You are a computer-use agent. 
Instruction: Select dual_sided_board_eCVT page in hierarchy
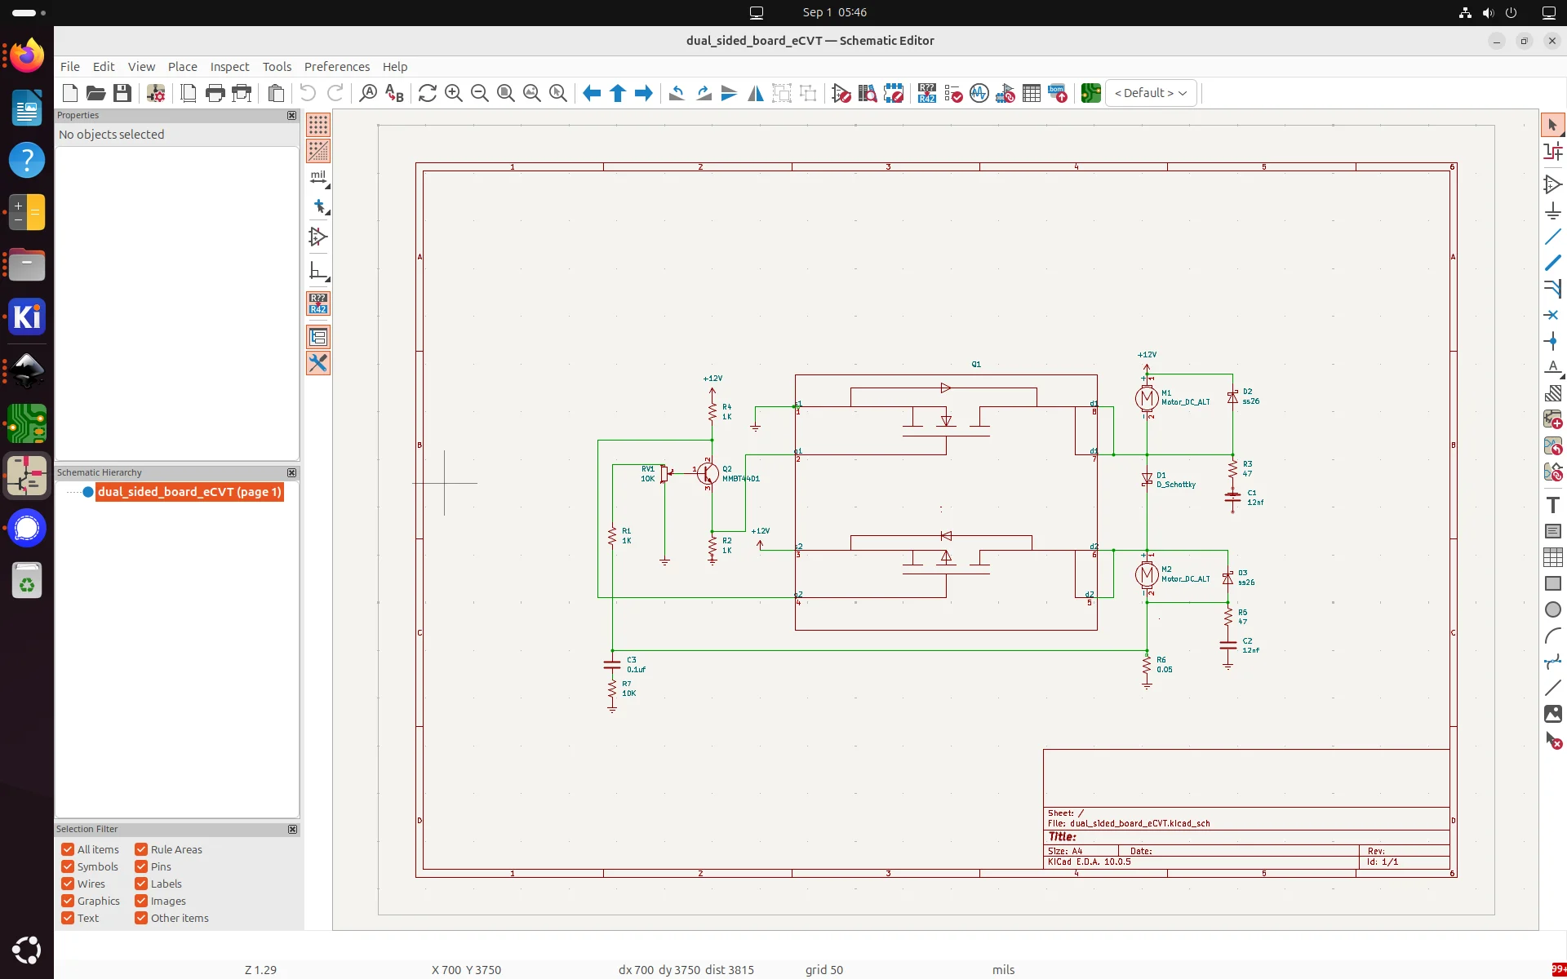pos(189,492)
